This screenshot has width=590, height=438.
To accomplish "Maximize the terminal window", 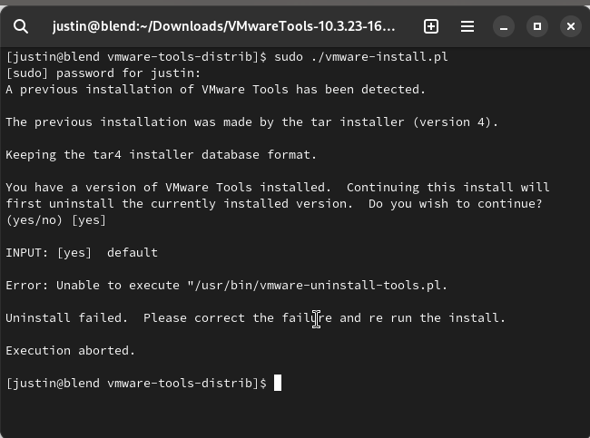I will coord(537,26).
